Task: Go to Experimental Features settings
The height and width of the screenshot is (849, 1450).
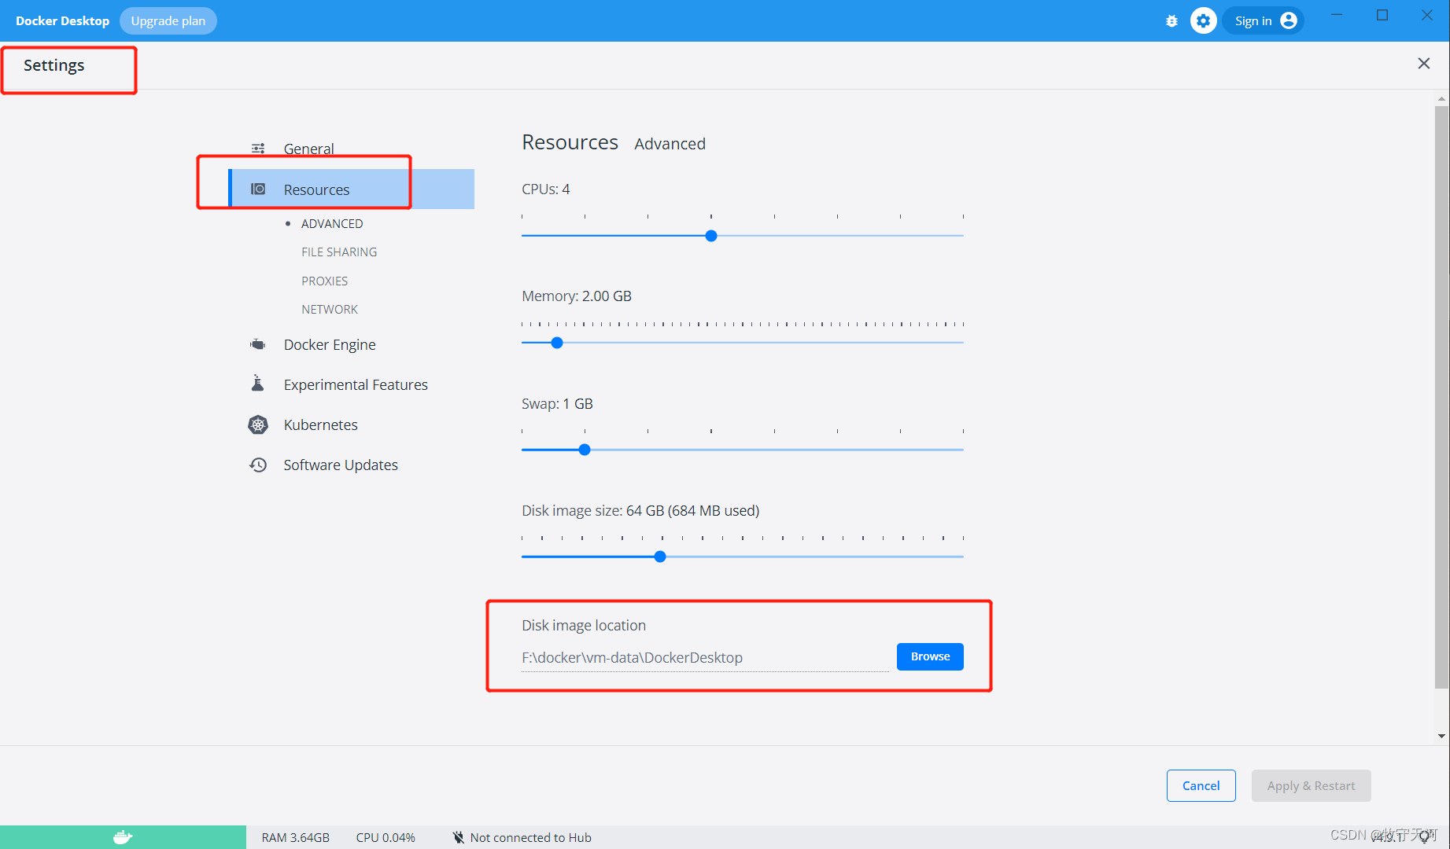Action: [356, 384]
